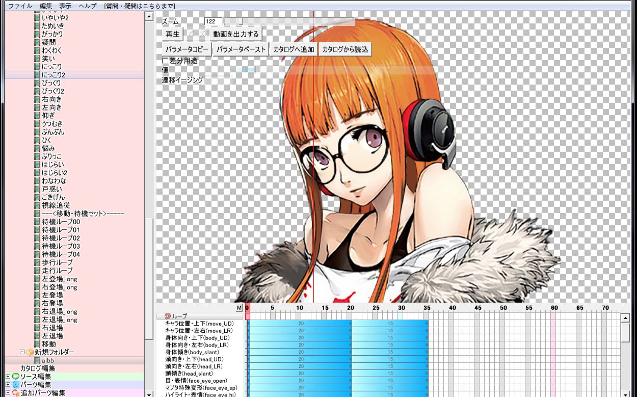This screenshot has width=637, height=397.
Task: Click the face icon for パーツ編集
Action: point(16,385)
